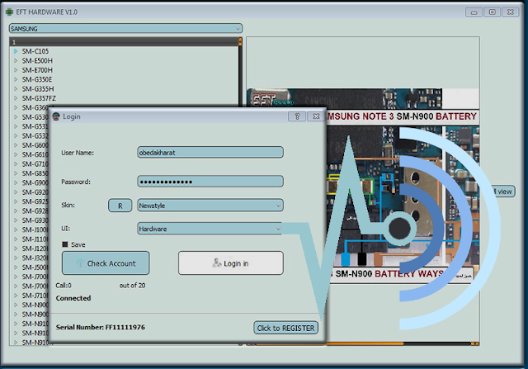This screenshot has height=369, width=528.
Task: Expand the SM-G350E tree node
Action: click(x=16, y=79)
